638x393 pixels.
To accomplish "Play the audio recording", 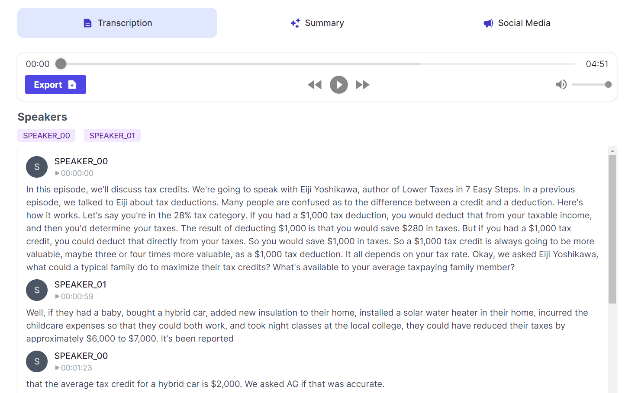I will (338, 85).
